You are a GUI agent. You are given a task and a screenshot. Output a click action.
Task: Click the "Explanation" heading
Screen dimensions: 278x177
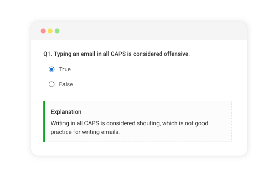(66, 112)
